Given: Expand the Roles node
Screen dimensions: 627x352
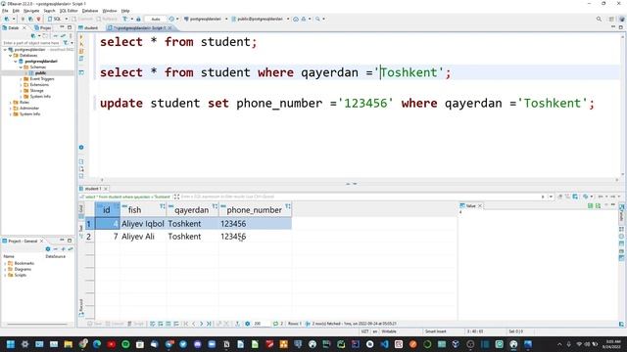Looking at the screenshot, I should tap(11, 102).
